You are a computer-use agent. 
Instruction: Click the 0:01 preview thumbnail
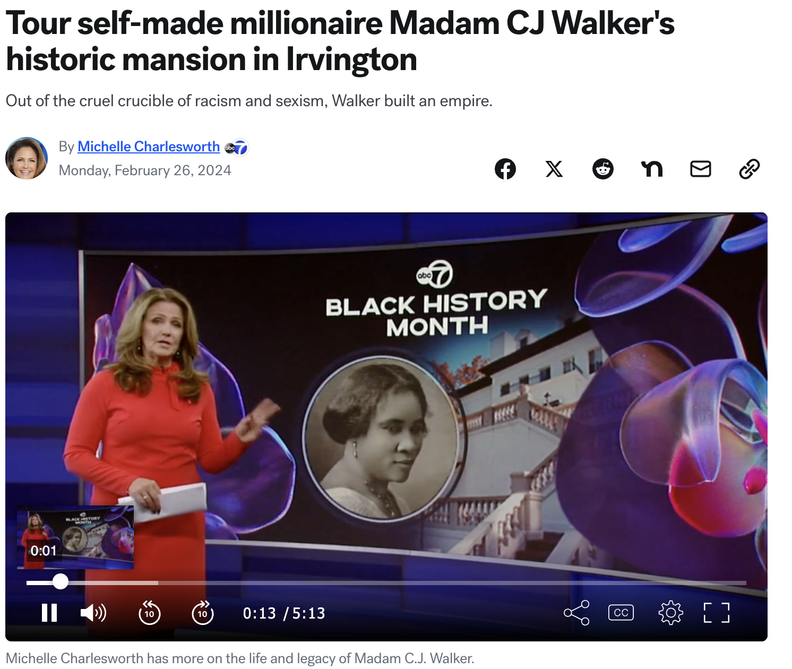(75, 537)
